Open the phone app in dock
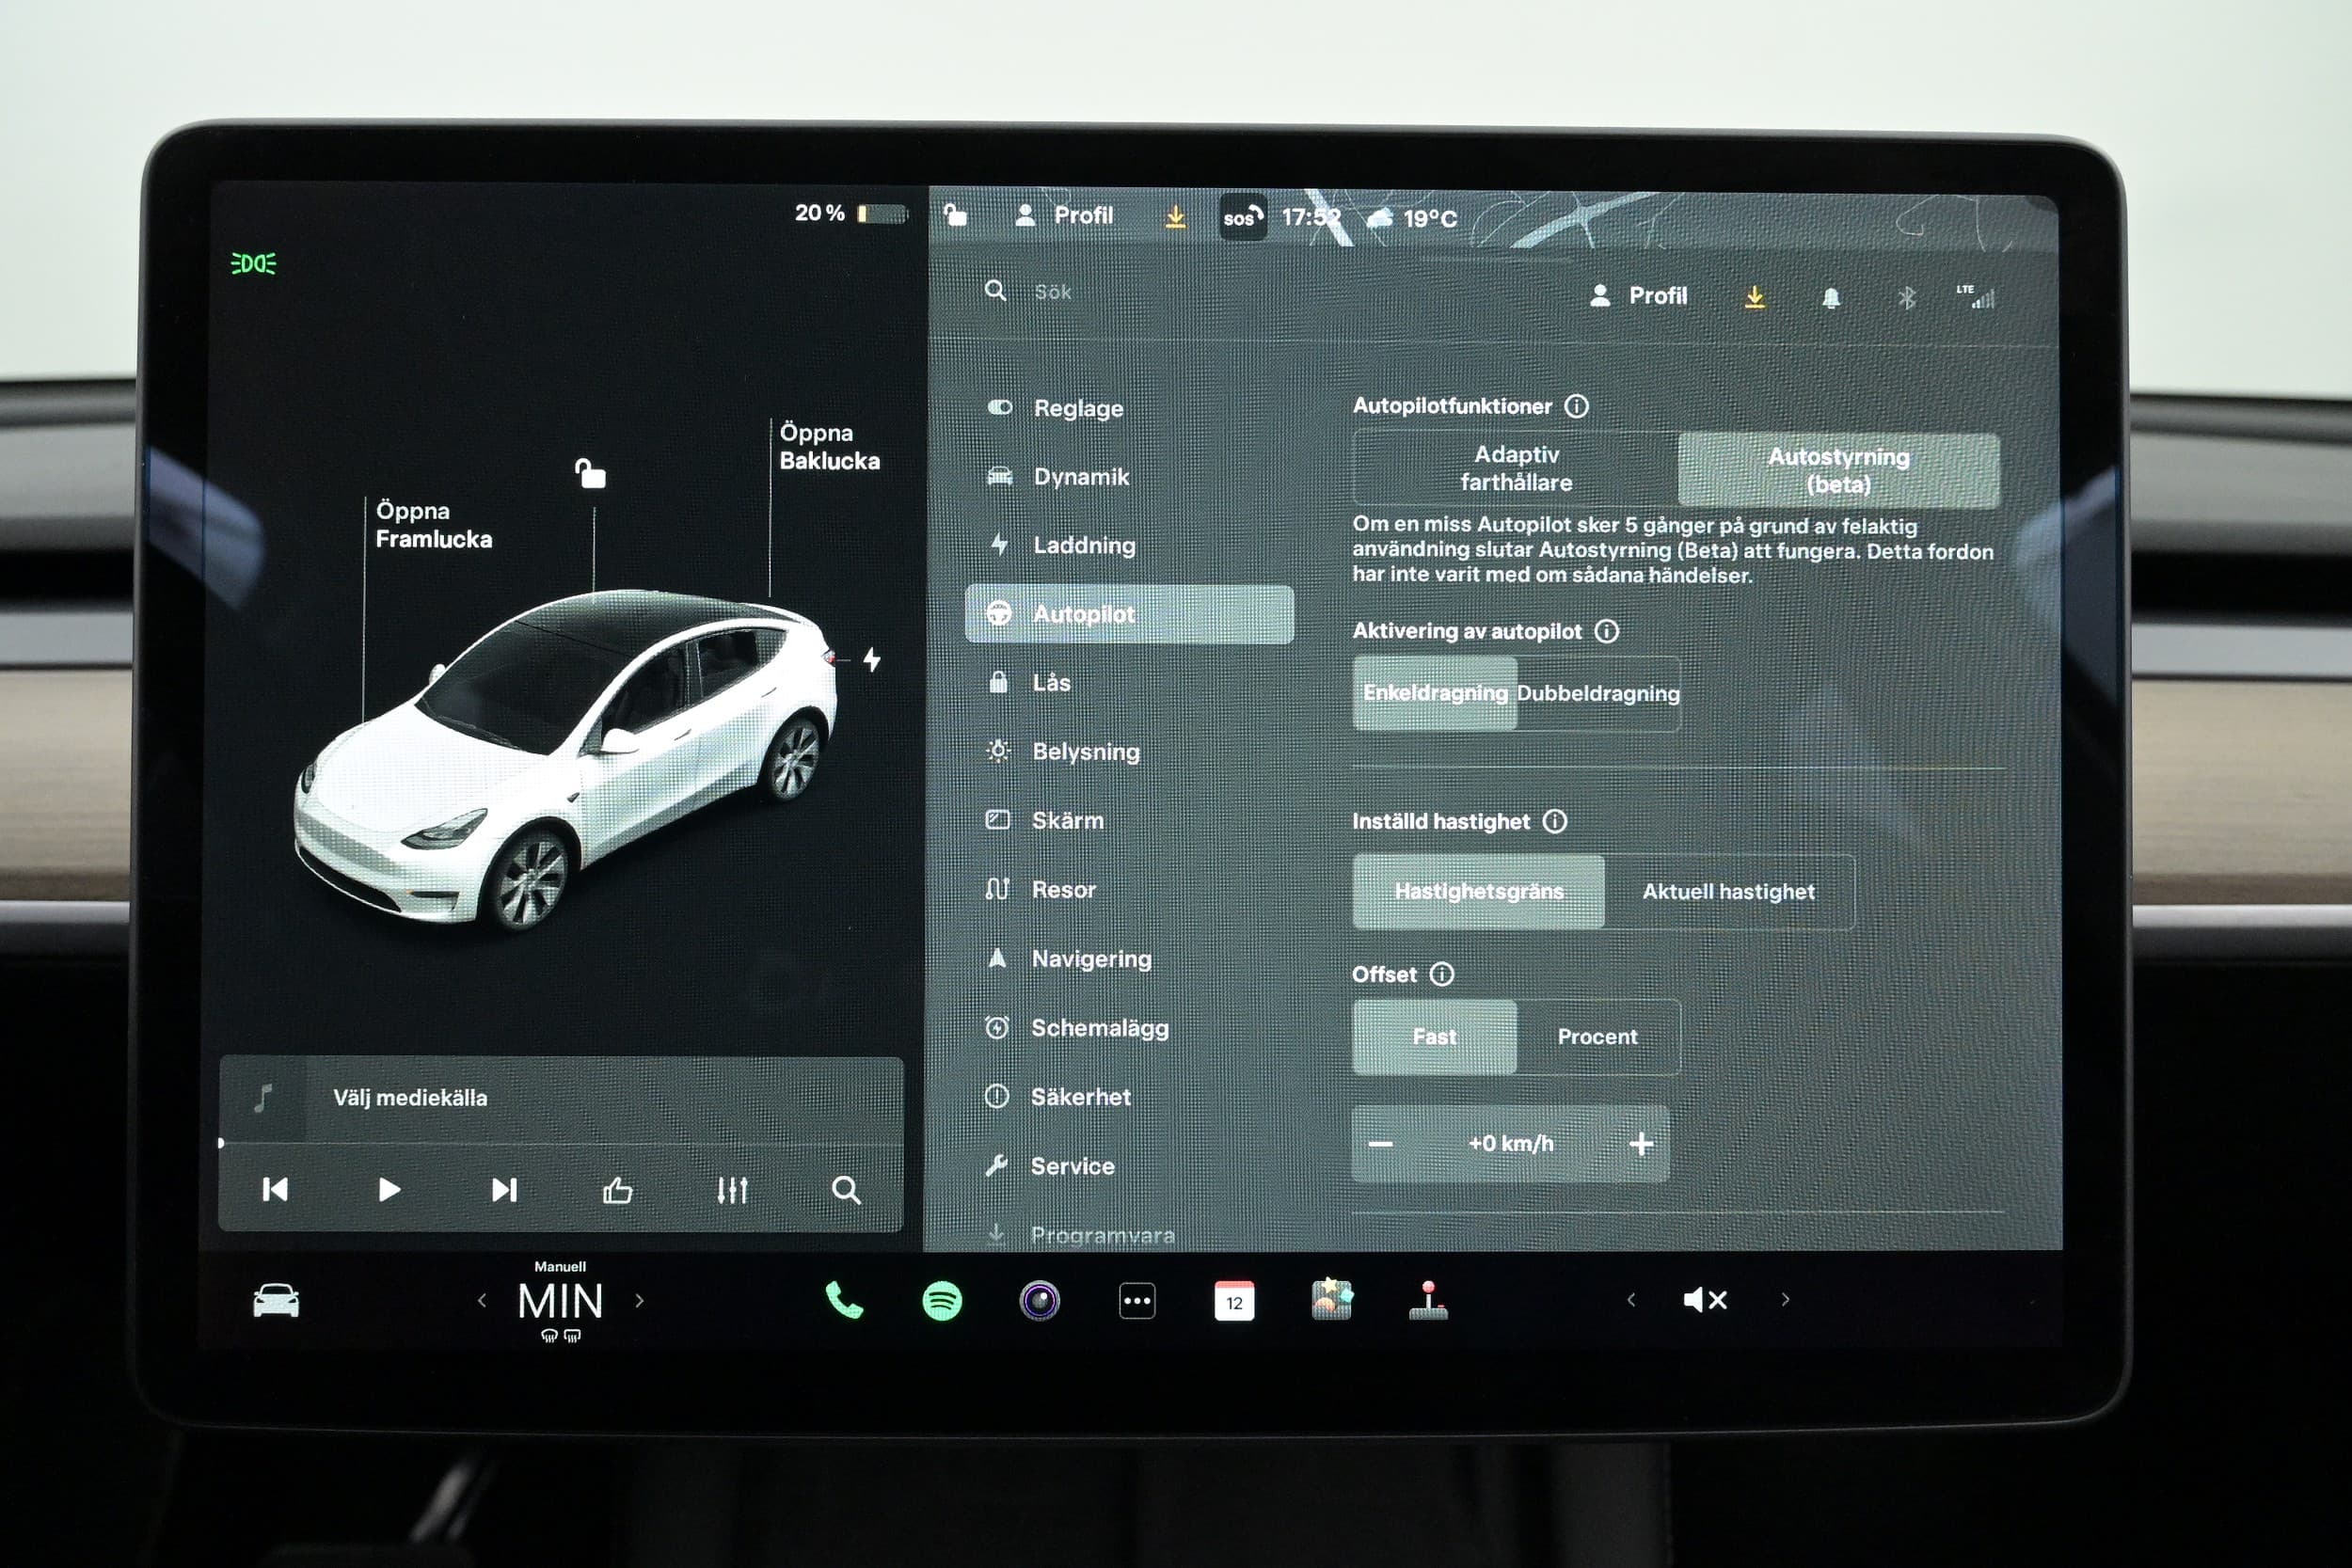The height and width of the screenshot is (1568, 2352). [x=844, y=1300]
